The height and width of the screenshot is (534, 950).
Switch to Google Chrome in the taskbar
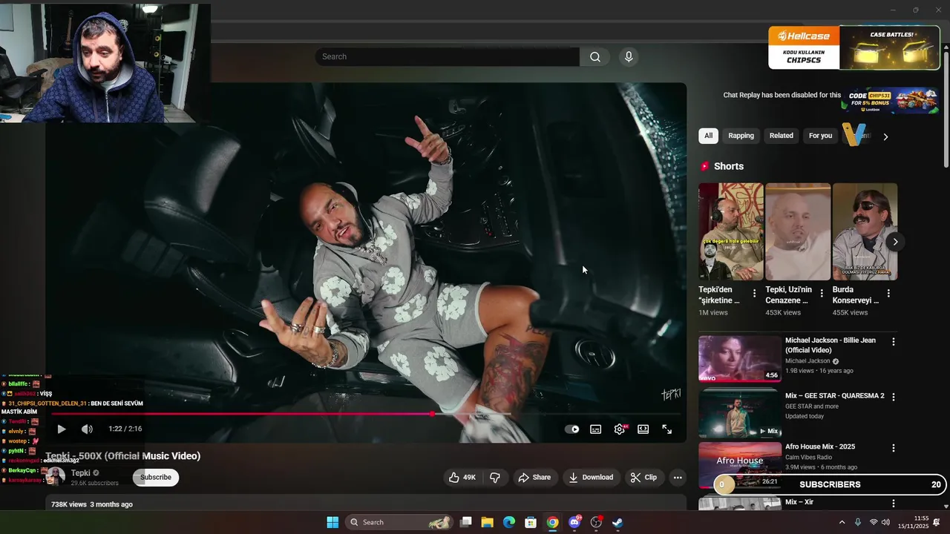click(x=552, y=522)
